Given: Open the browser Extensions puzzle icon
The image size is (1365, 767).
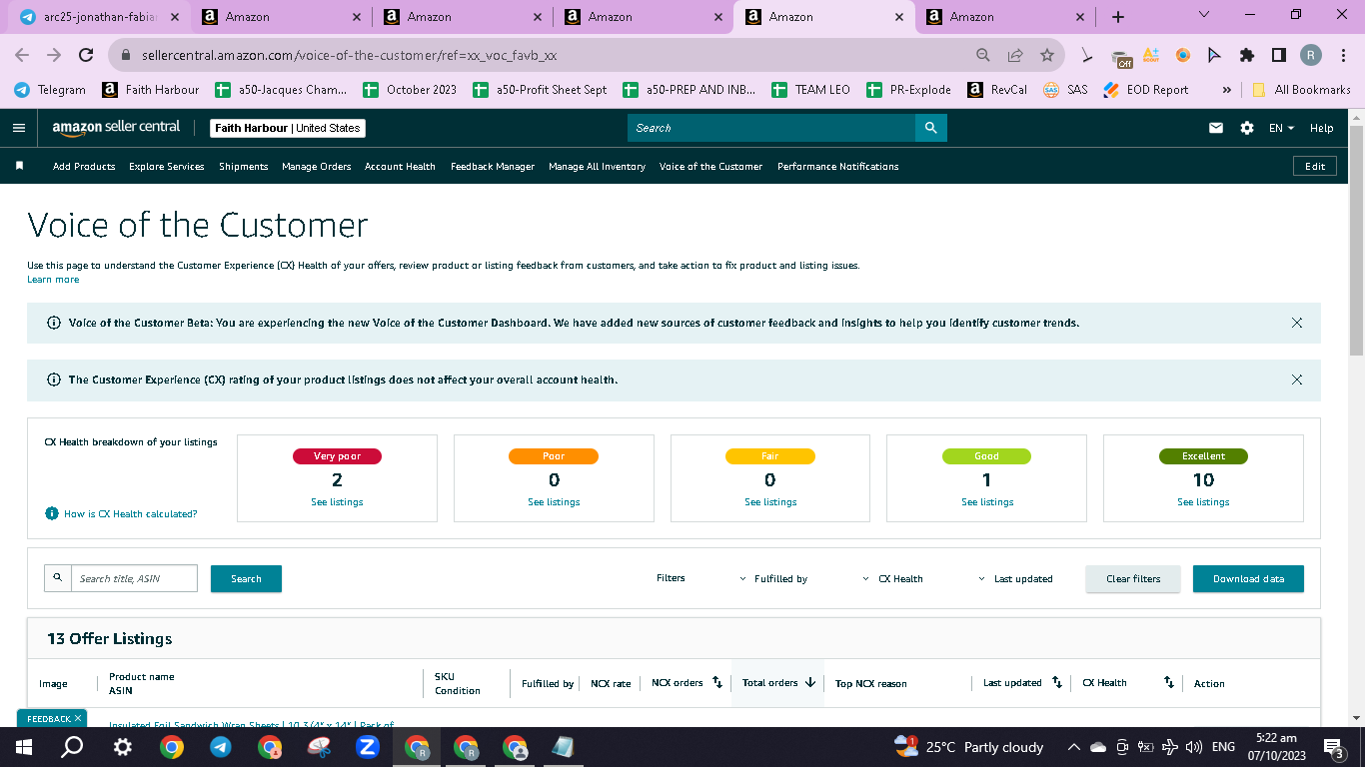Looking at the screenshot, I should tap(1247, 56).
